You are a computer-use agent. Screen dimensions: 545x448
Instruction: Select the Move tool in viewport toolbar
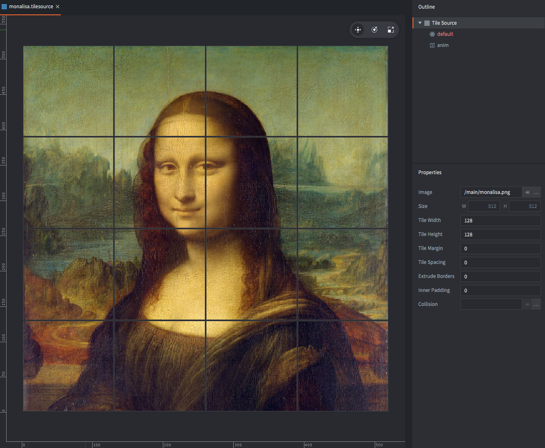click(x=358, y=30)
